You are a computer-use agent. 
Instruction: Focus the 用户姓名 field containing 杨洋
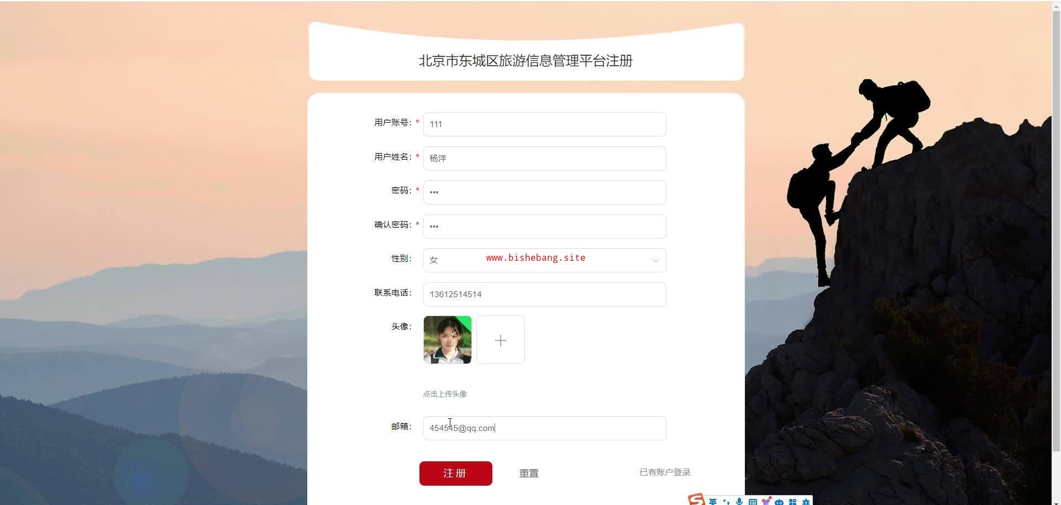(x=544, y=159)
